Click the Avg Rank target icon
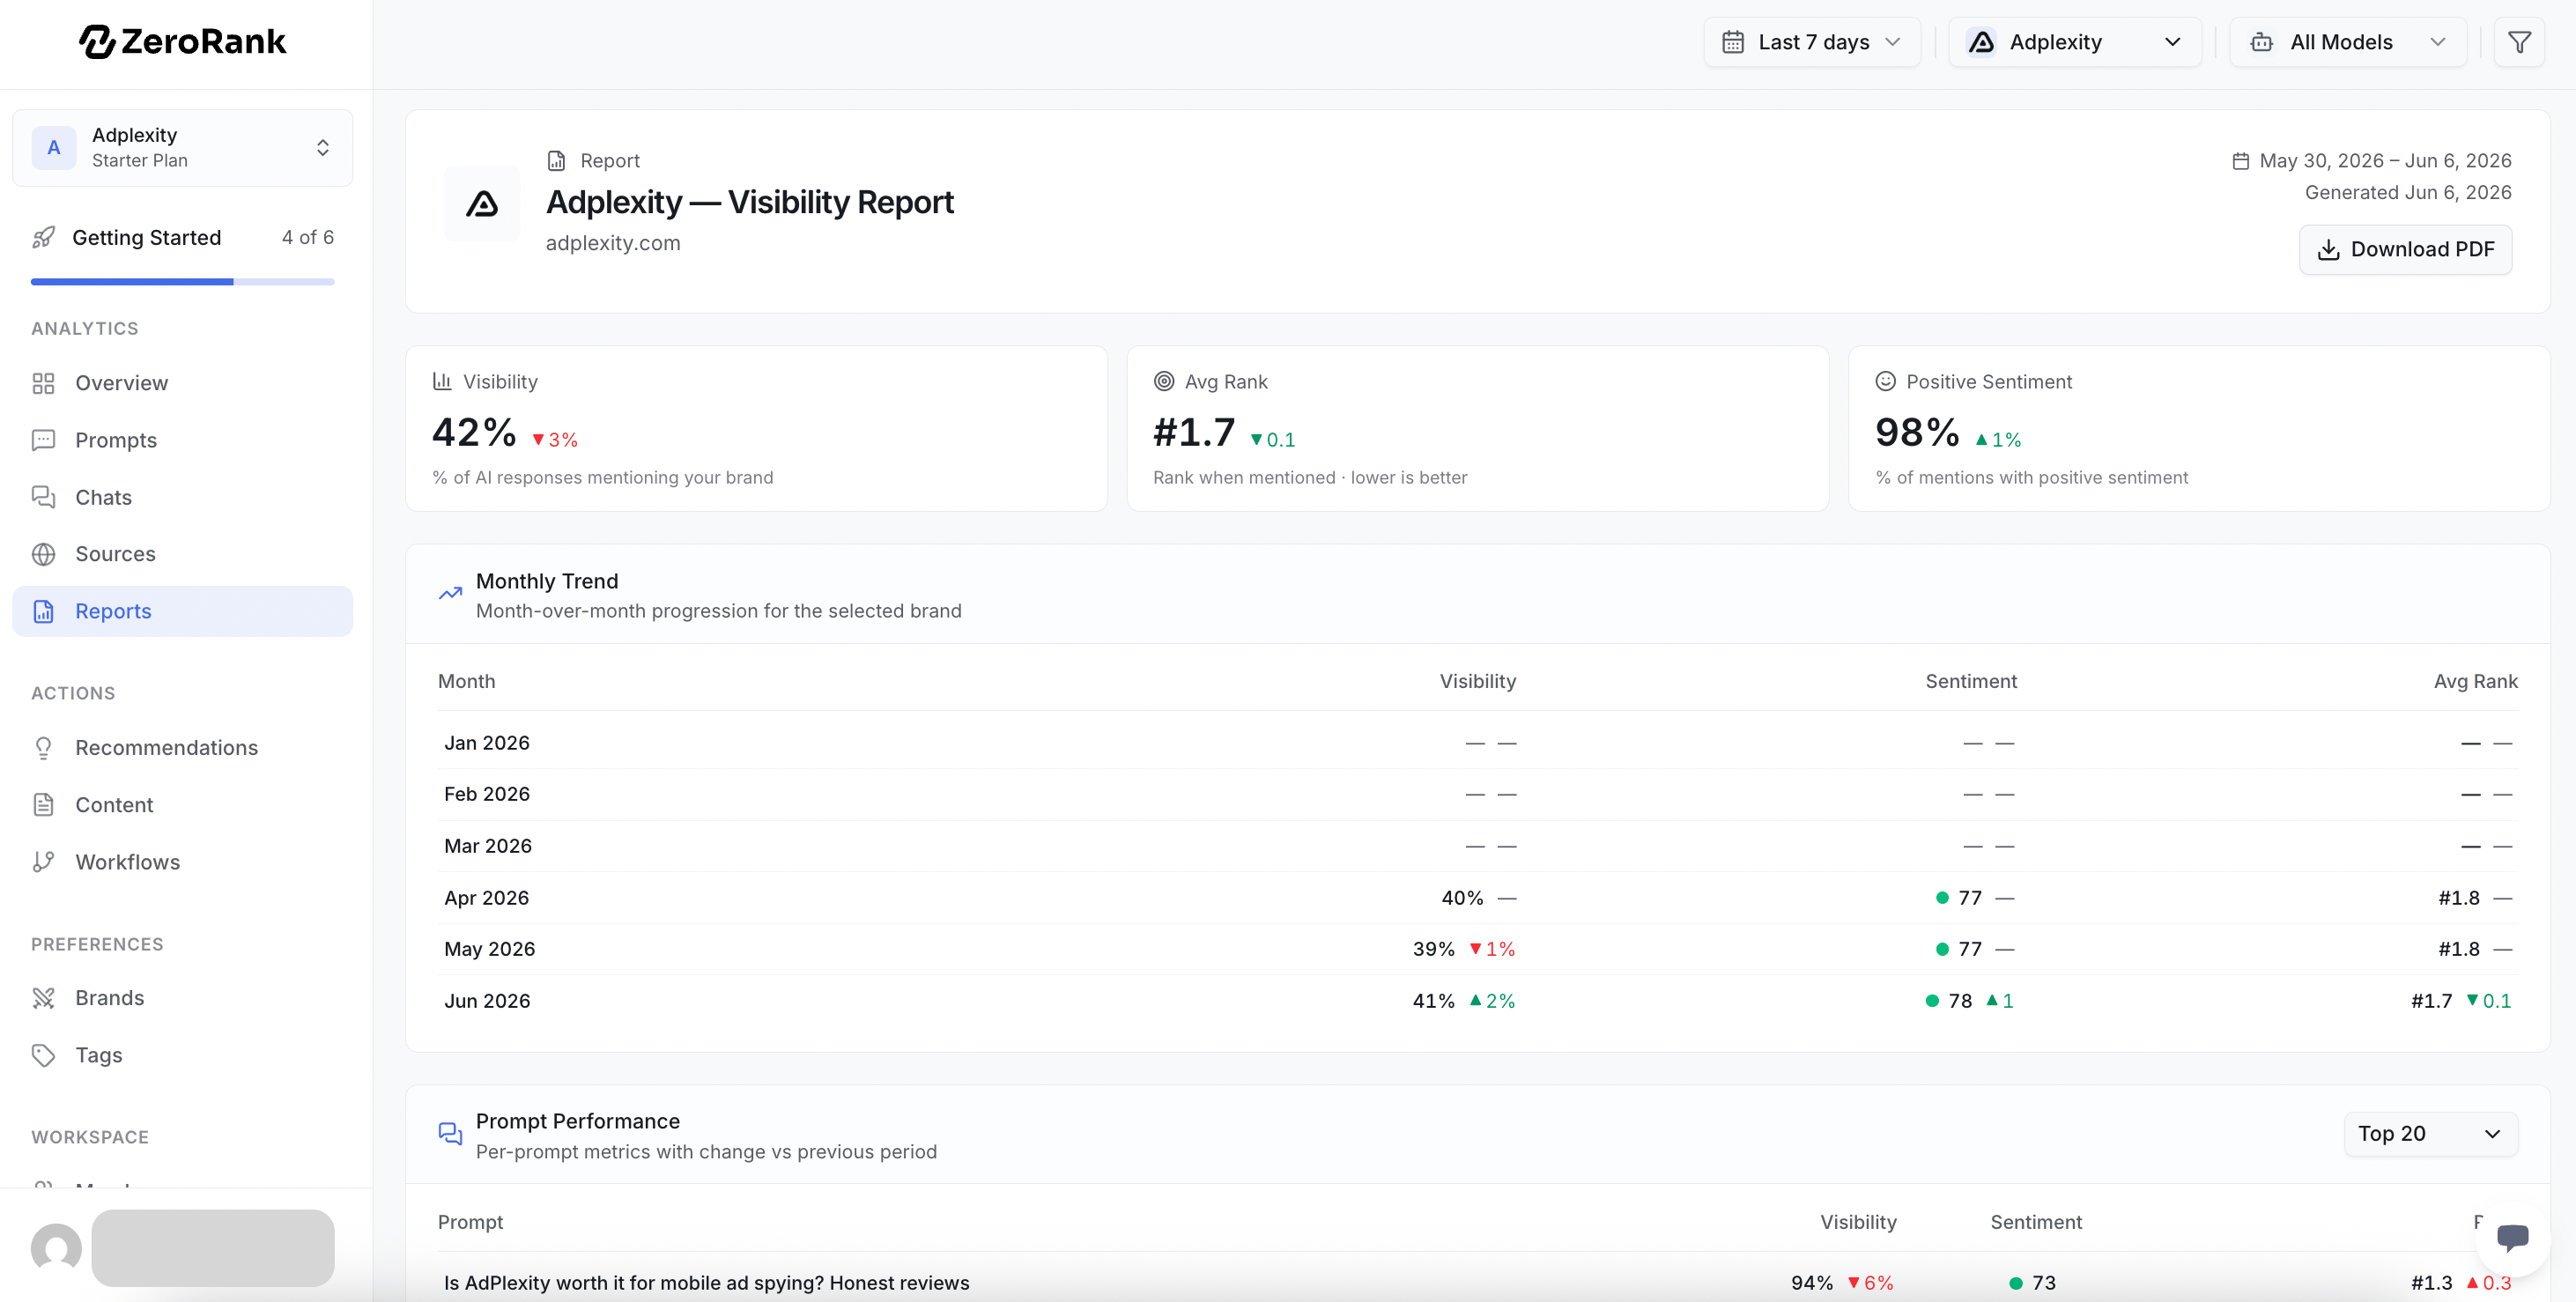The image size is (2576, 1302). pyautogui.click(x=1164, y=381)
